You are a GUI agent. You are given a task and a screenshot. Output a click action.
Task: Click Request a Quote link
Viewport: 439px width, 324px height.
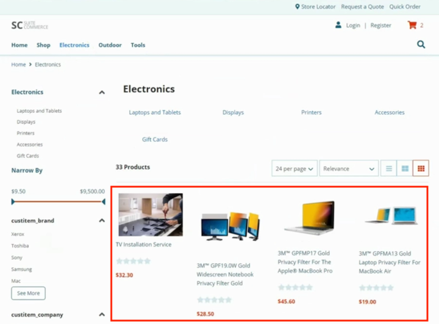pyautogui.click(x=362, y=7)
